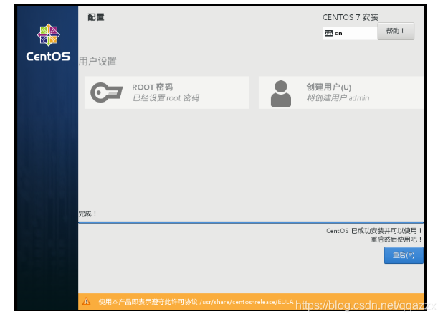Click the 已经设置 root 密码 status text
This screenshot has width=443, height=319.
(166, 97)
